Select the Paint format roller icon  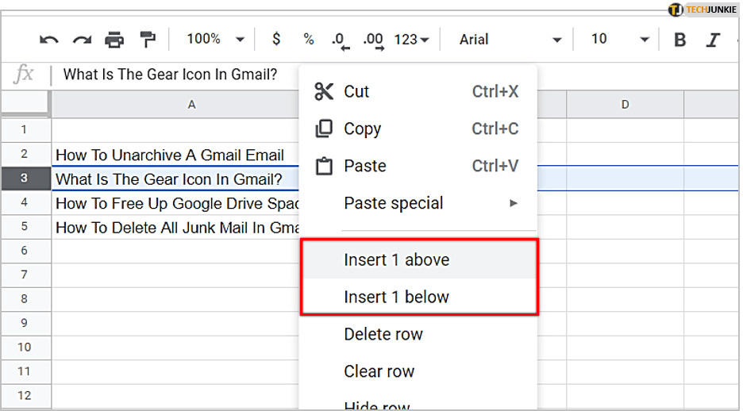148,40
